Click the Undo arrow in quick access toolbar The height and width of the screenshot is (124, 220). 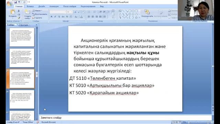click(x=19, y=2)
